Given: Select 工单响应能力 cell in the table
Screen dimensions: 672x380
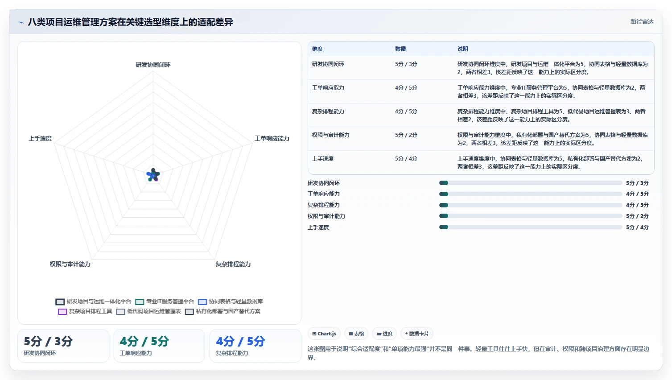Looking at the screenshot, I should point(328,88).
